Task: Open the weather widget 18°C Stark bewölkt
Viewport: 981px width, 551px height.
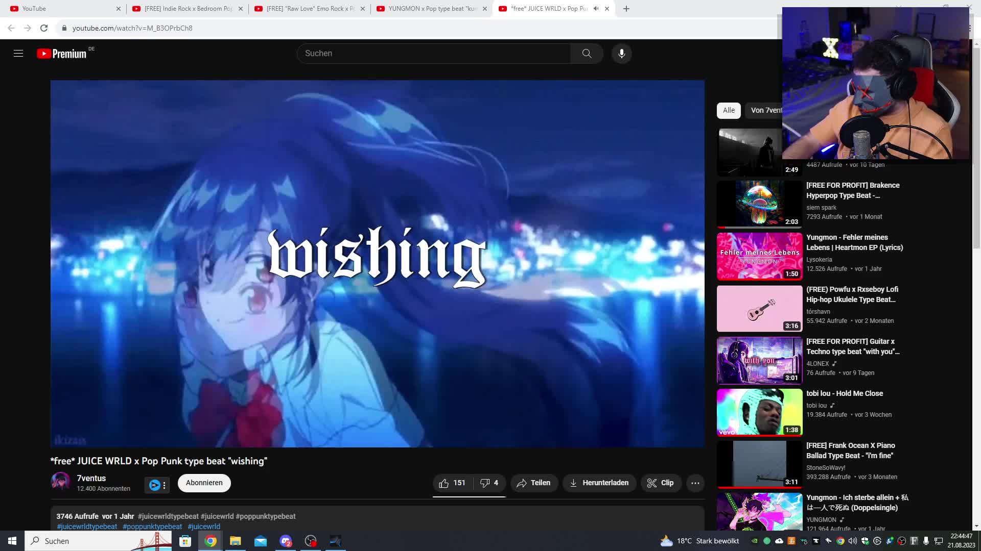Action: tap(700, 541)
